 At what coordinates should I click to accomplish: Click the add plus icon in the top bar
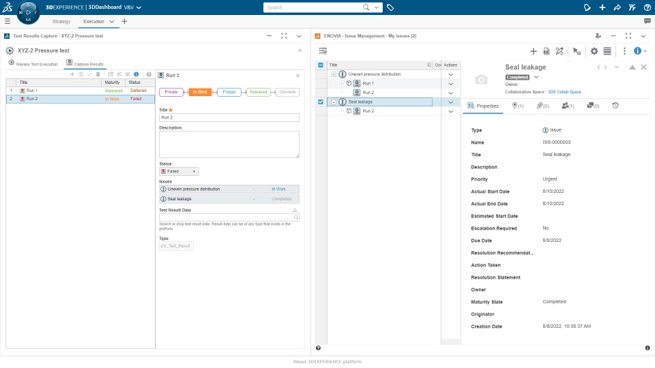[x=602, y=7]
